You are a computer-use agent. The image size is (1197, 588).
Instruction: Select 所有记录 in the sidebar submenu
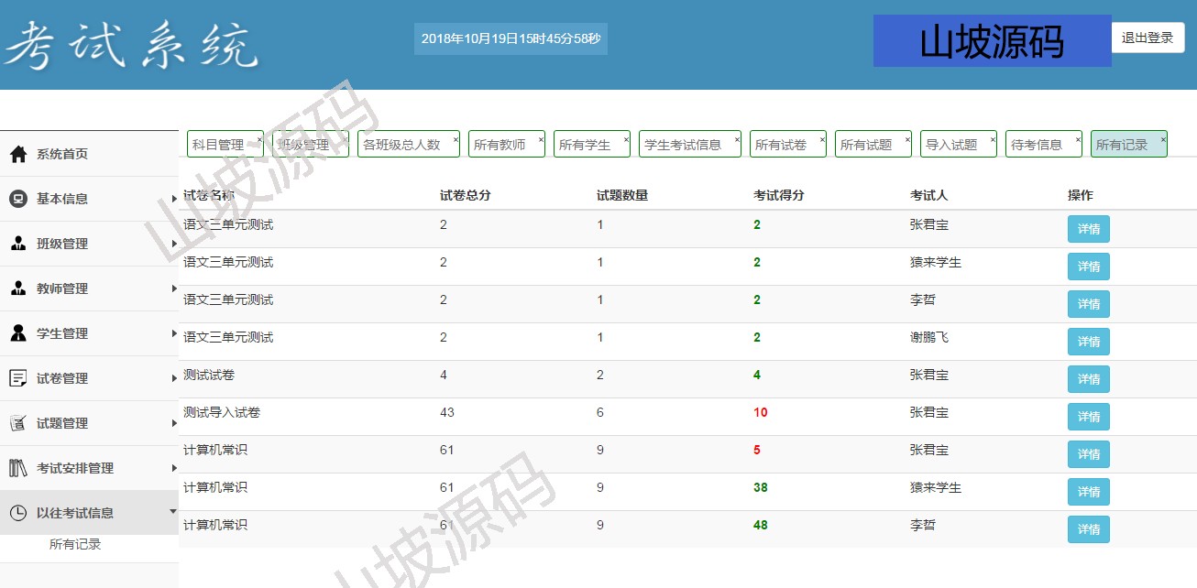click(x=75, y=544)
